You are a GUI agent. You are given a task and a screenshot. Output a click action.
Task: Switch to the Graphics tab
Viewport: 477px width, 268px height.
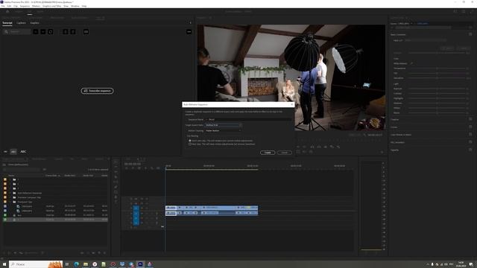pyautogui.click(x=34, y=23)
